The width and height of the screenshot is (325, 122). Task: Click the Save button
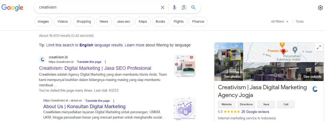pos(266,104)
